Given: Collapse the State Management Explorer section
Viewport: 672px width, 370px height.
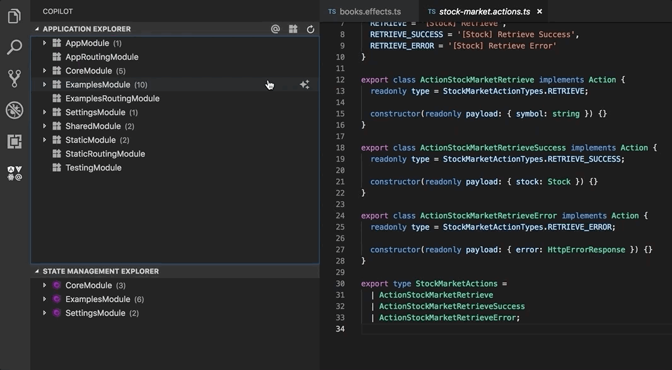Looking at the screenshot, I should coord(37,271).
